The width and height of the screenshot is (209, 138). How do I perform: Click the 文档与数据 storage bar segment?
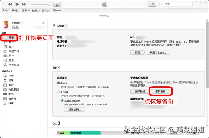85,133
